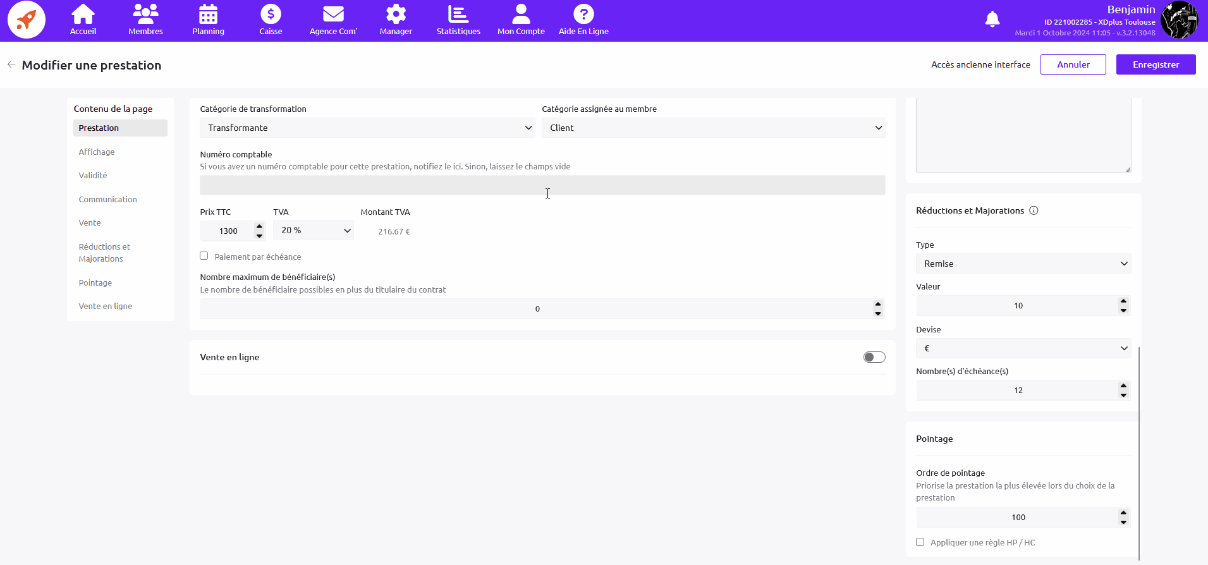Increase Valeur with the up arrow

click(1123, 301)
